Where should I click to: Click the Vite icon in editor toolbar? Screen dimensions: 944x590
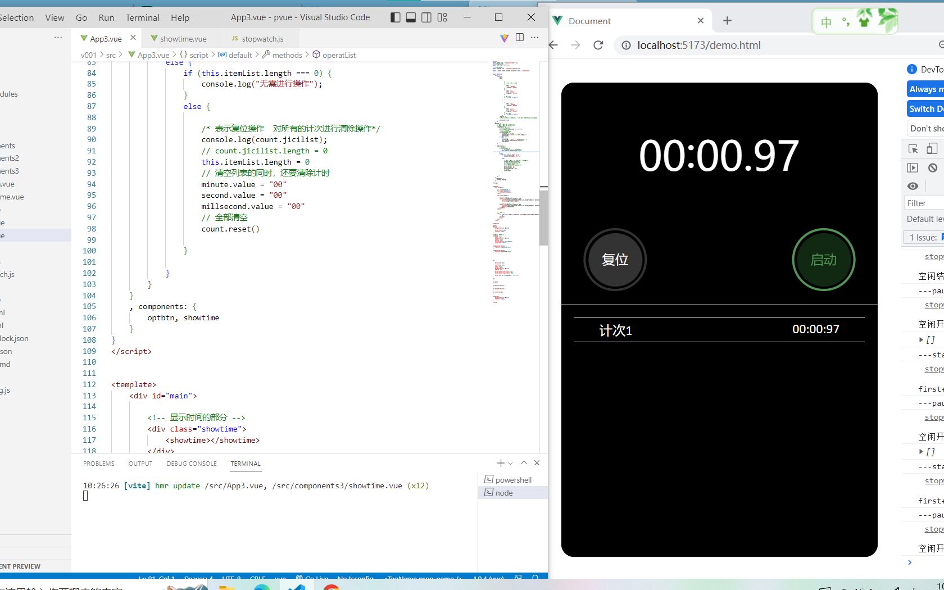[504, 38]
